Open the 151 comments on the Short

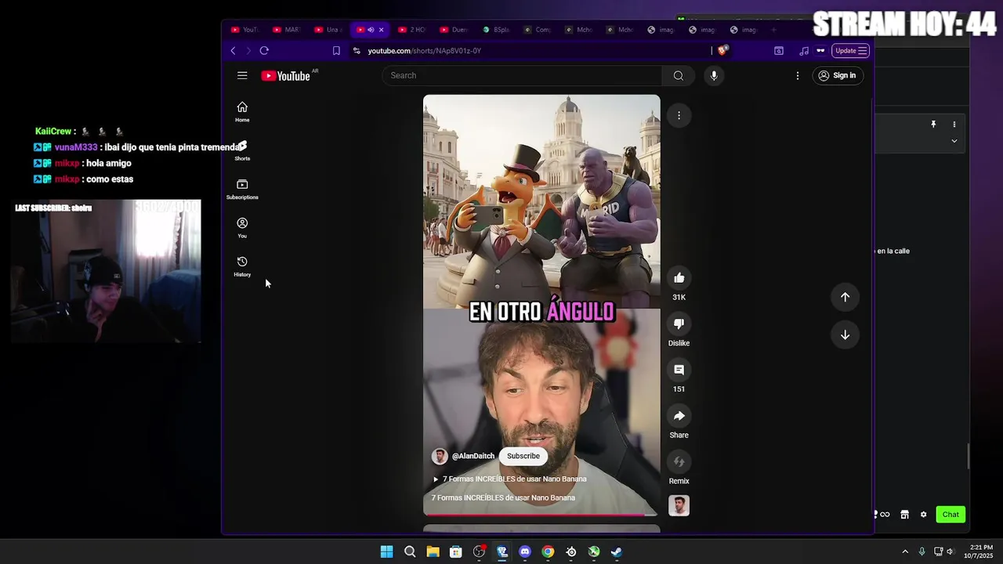click(x=679, y=370)
